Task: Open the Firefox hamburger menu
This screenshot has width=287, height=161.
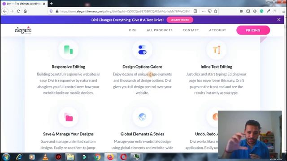Action: point(283,11)
